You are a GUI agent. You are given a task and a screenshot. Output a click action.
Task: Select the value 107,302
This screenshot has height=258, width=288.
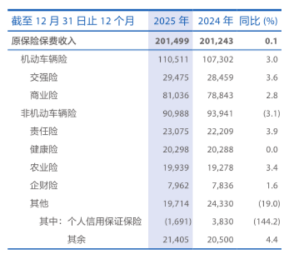click(218, 59)
